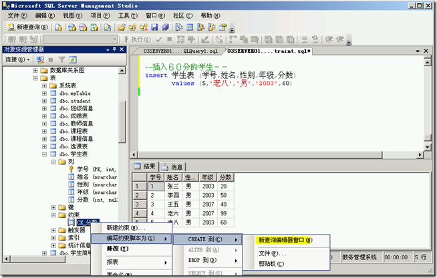Screen dimensions: 437x278
Task: Click the Refresh icon in Object Explorer
Action: (72, 59)
